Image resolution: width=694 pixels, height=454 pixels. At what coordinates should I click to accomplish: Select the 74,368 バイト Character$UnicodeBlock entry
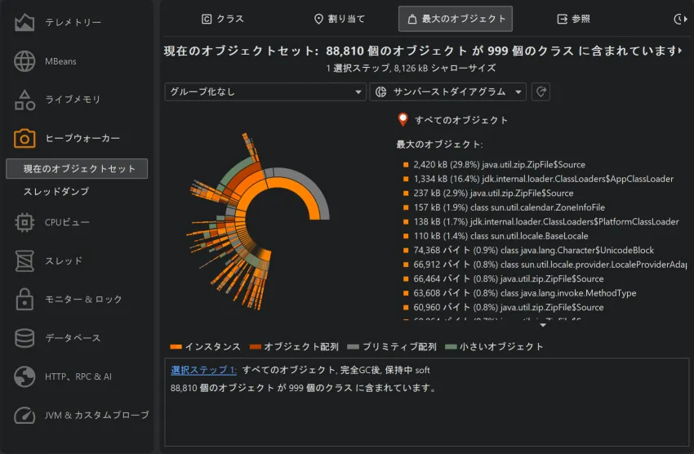(528, 250)
